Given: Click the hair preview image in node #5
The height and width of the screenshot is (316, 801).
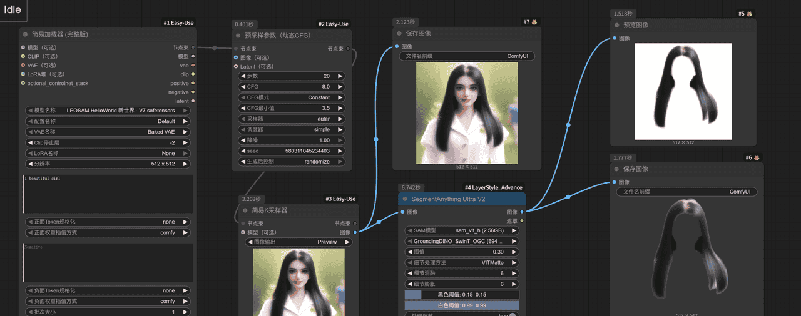Looking at the screenshot, I should (683, 91).
